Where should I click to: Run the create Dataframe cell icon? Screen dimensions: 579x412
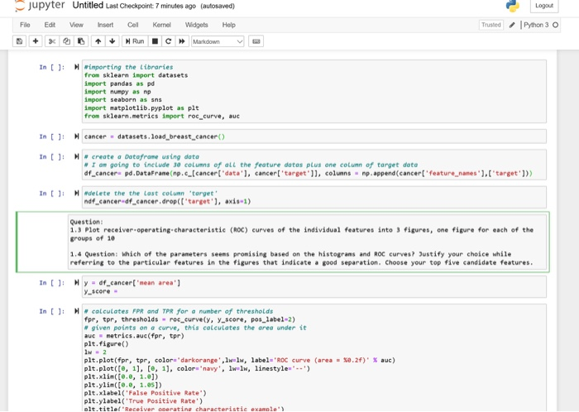click(x=76, y=156)
